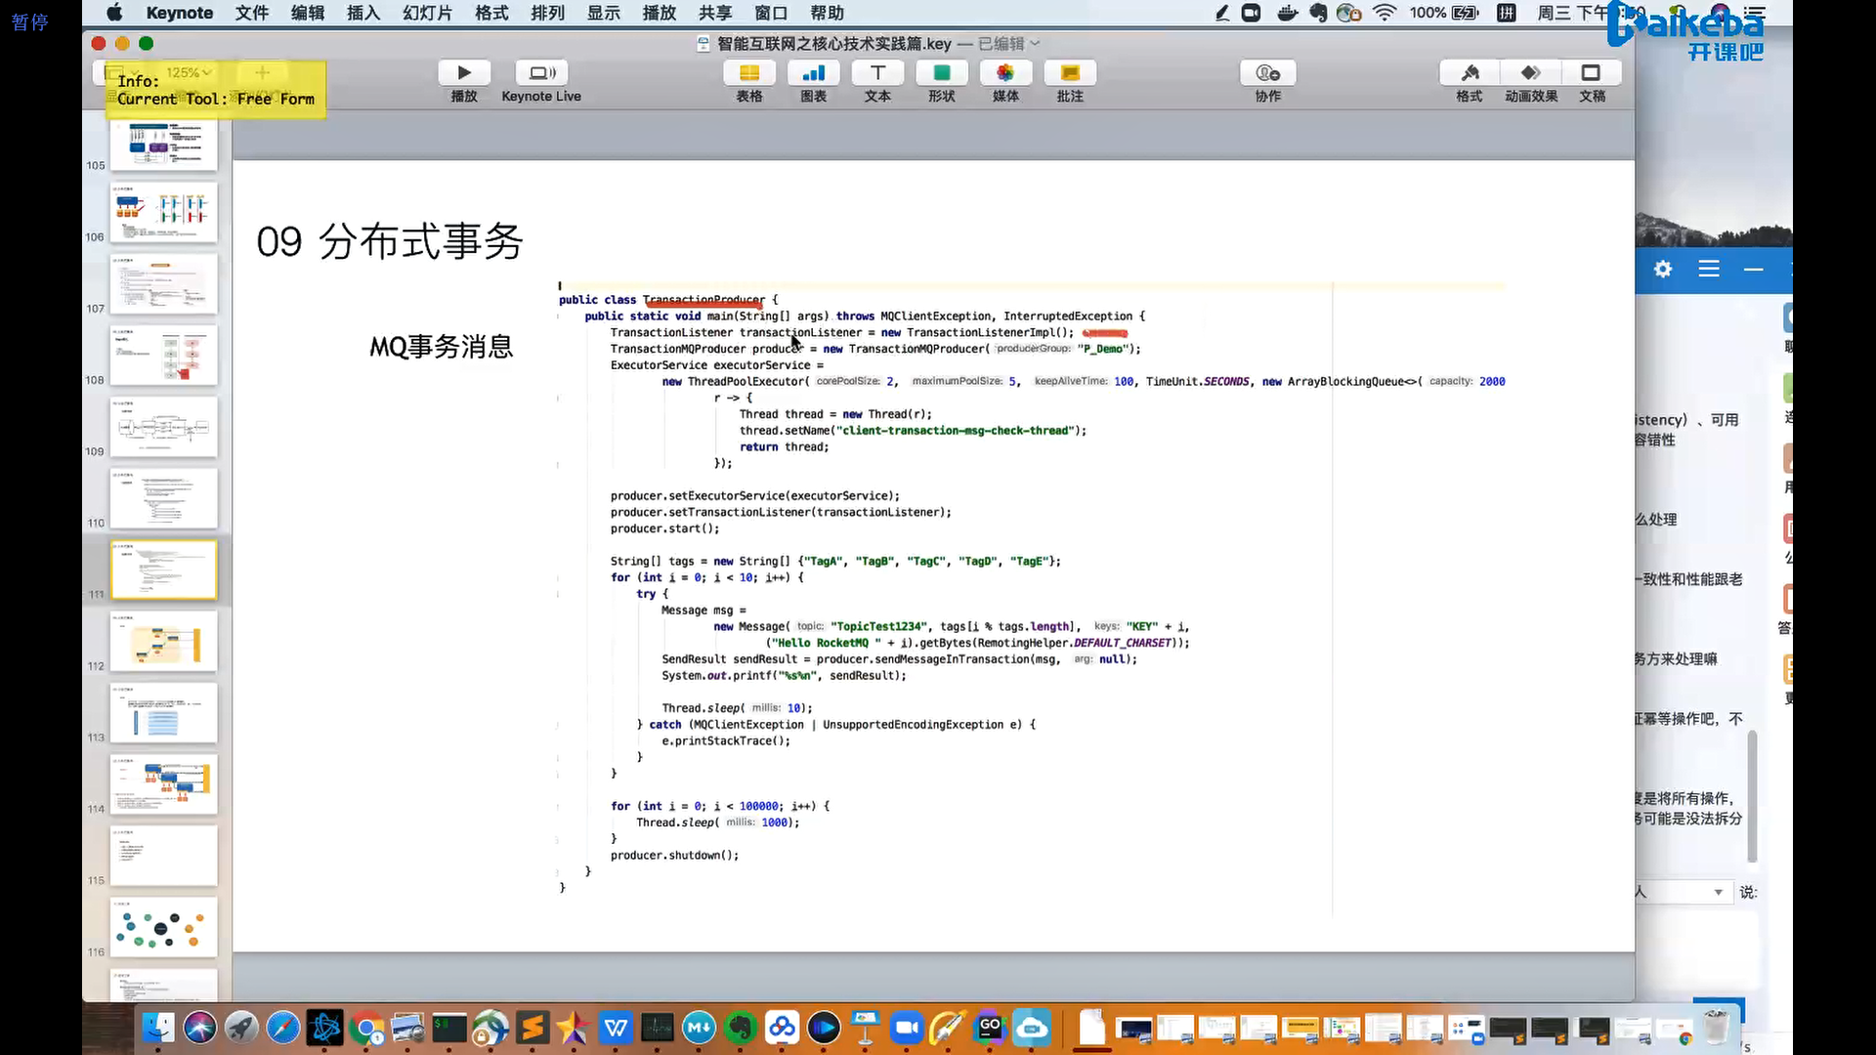
Task: Open Keynote Live from the toolbar
Action: coord(541,73)
